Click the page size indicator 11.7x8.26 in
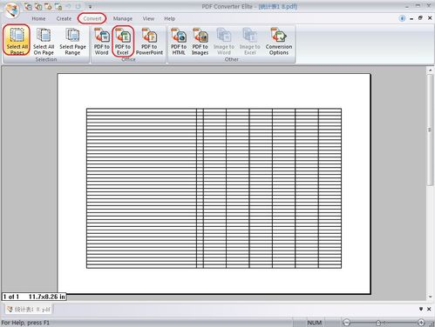Image resolution: width=435 pixels, height=327 pixels. click(47, 297)
